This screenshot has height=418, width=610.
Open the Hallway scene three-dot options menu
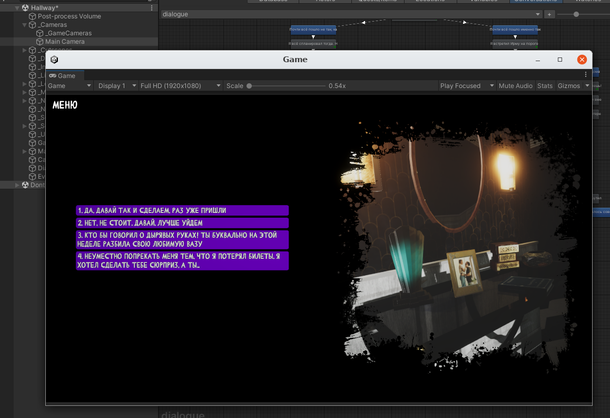pos(152,8)
